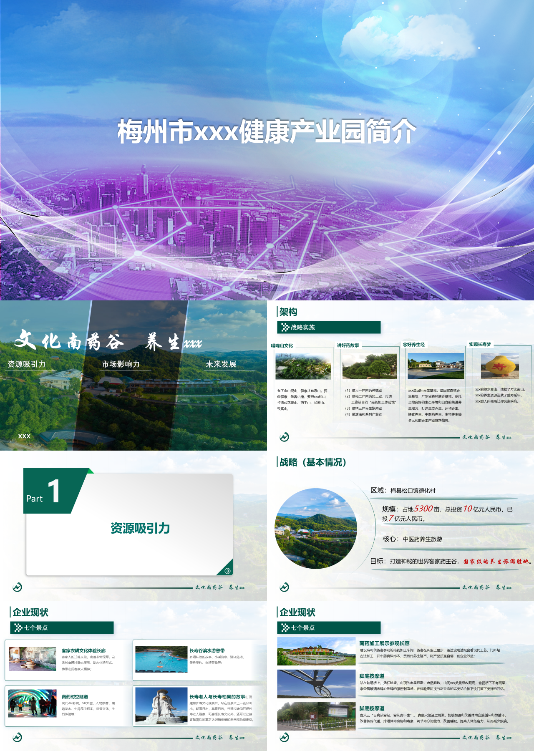The image size is (534, 751).
Task: Click the 战略（基本情况）heading
Action: coord(313,462)
